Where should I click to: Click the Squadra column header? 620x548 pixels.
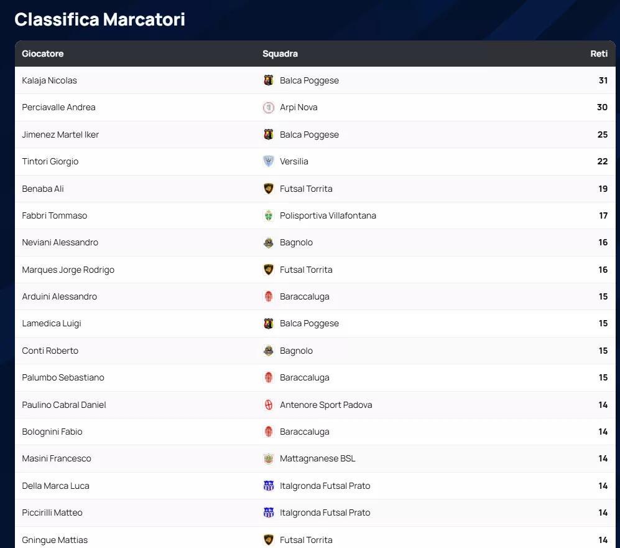(280, 54)
